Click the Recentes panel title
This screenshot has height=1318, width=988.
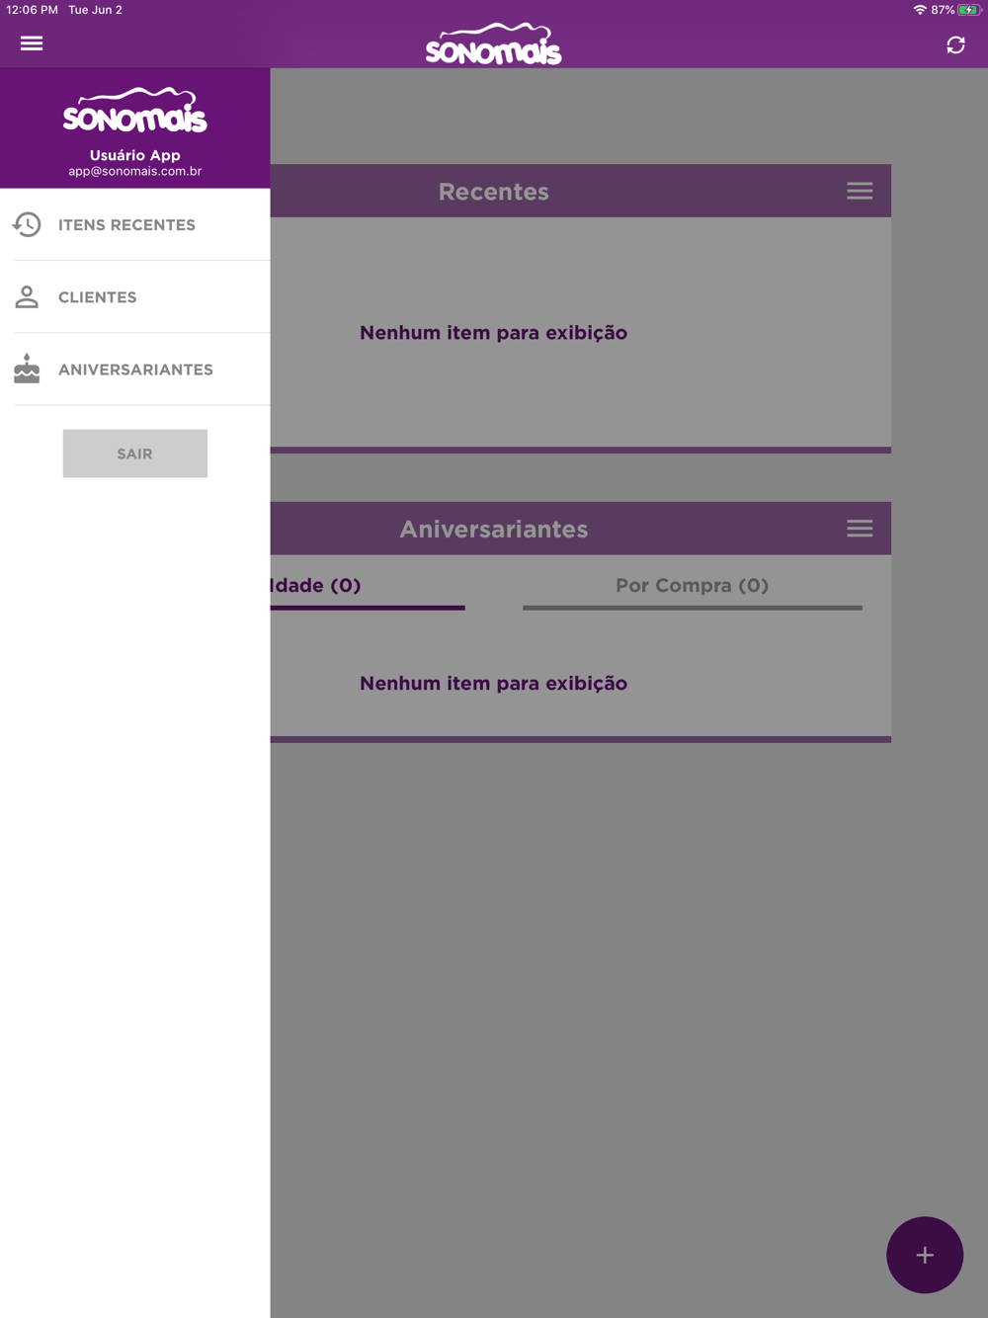pyautogui.click(x=494, y=192)
